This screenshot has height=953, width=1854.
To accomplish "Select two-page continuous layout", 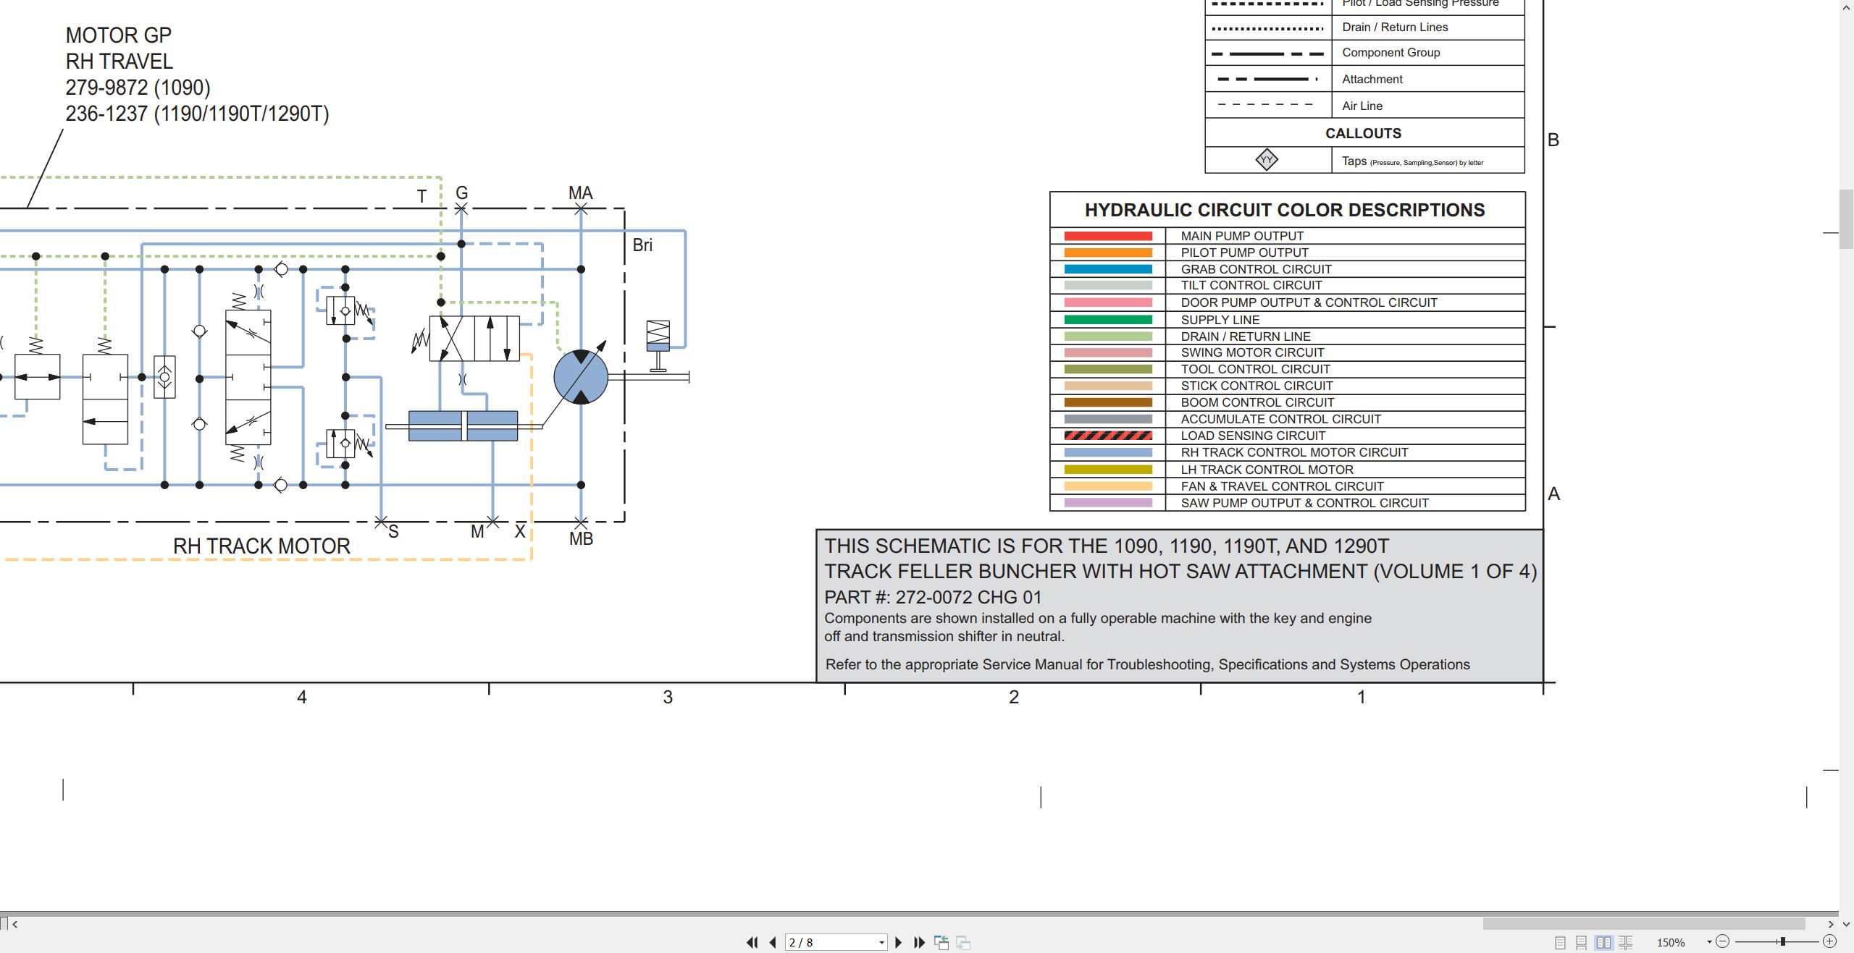I will (1626, 942).
